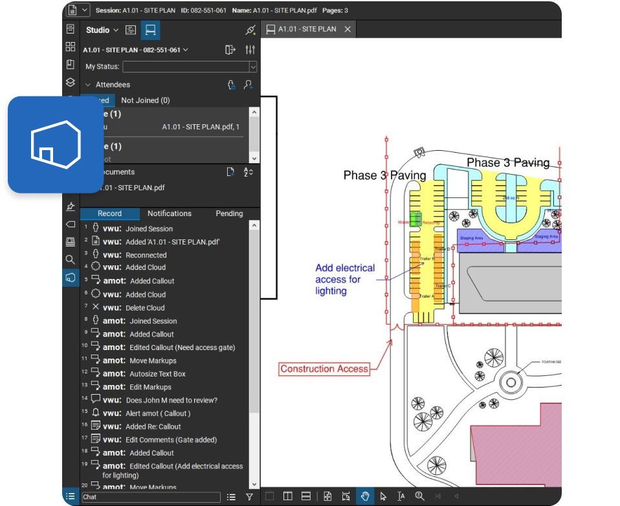Click the record list view icon right of Chat
620x506 pixels.
[231, 497]
